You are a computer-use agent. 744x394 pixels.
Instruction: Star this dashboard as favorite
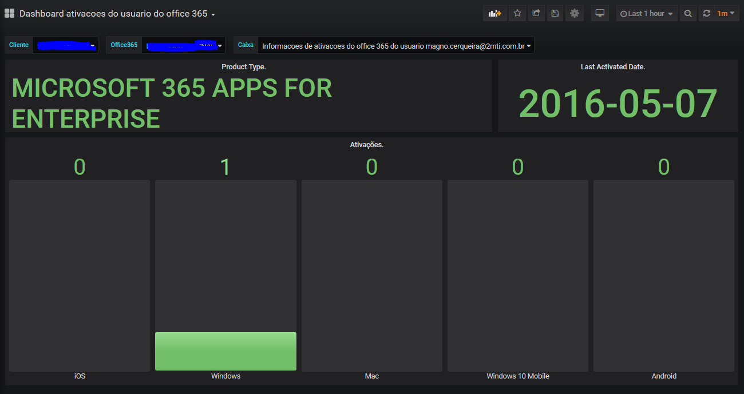point(517,13)
